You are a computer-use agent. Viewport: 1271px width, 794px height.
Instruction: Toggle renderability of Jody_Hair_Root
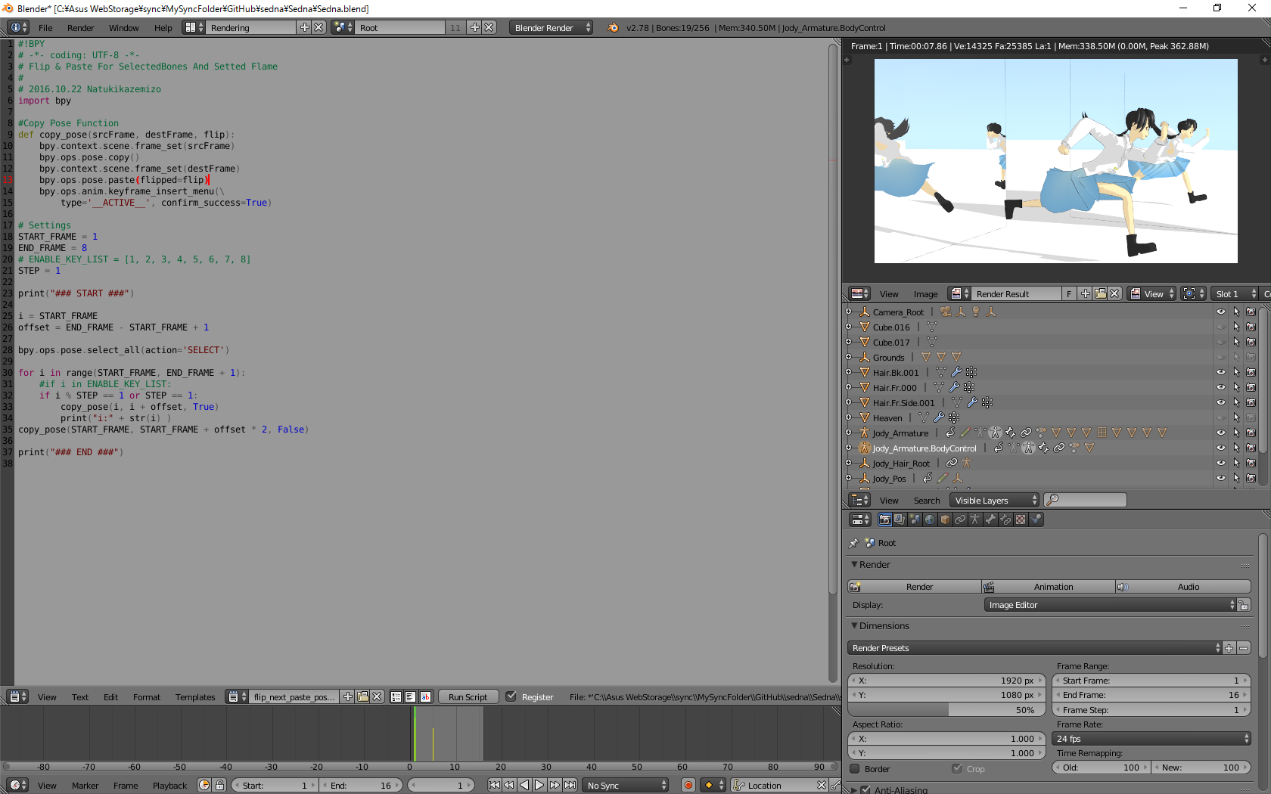coord(1251,463)
